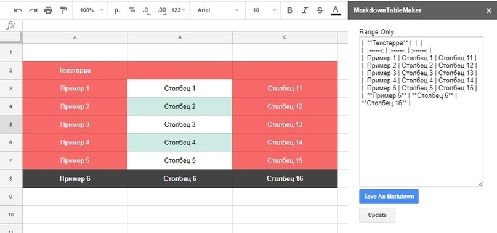This screenshot has width=497, height=233.
Task: Open the Arial font dropdown
Action: [x=217, y=10]
